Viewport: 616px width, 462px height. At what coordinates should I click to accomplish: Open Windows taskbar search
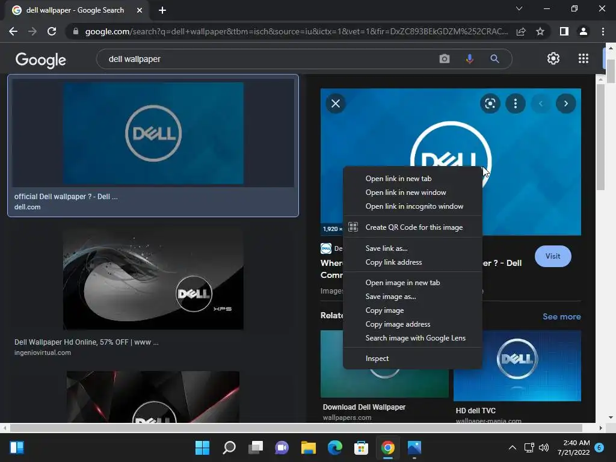[229, 448]
